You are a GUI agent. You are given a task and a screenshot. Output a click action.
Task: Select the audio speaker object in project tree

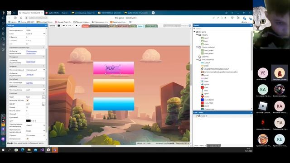(203, 84)
